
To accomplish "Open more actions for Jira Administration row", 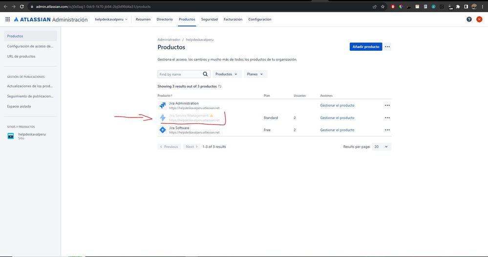I will (387, 105).
